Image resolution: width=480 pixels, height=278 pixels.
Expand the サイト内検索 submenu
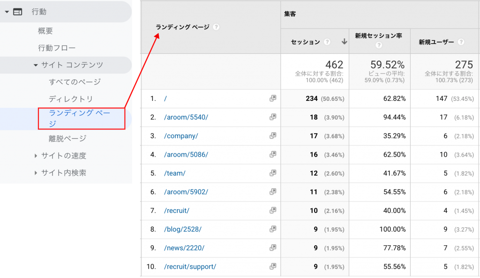click(36, 173)
